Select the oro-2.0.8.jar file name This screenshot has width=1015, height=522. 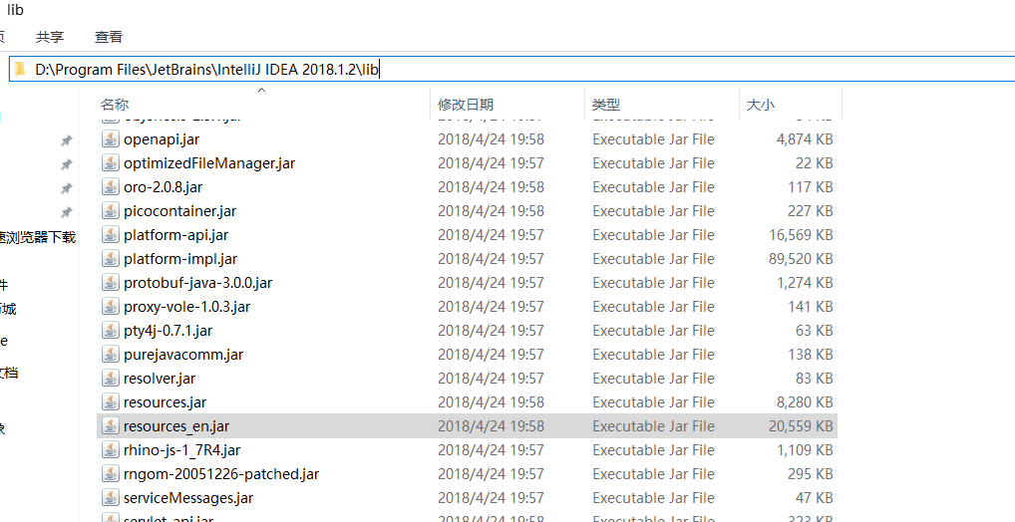(163, 187)
